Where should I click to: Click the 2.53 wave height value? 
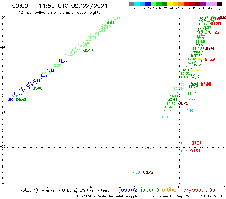click(x=168, y=111)
